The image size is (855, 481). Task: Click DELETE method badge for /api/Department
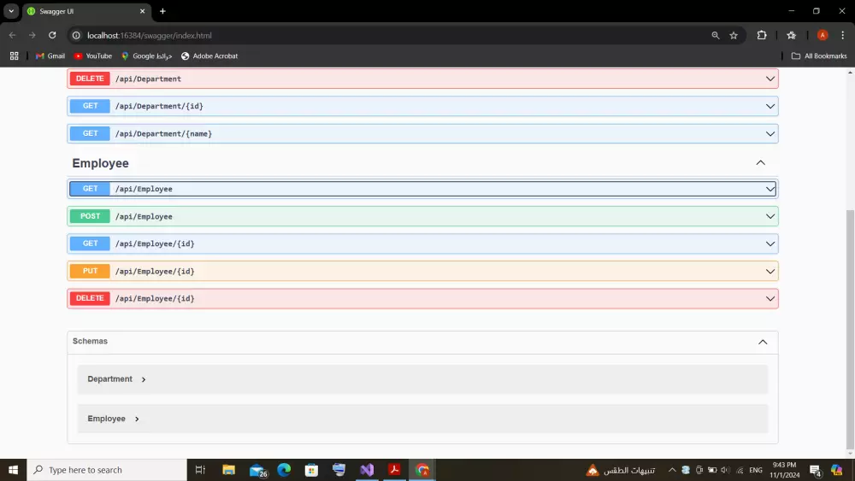pos(90,79)
